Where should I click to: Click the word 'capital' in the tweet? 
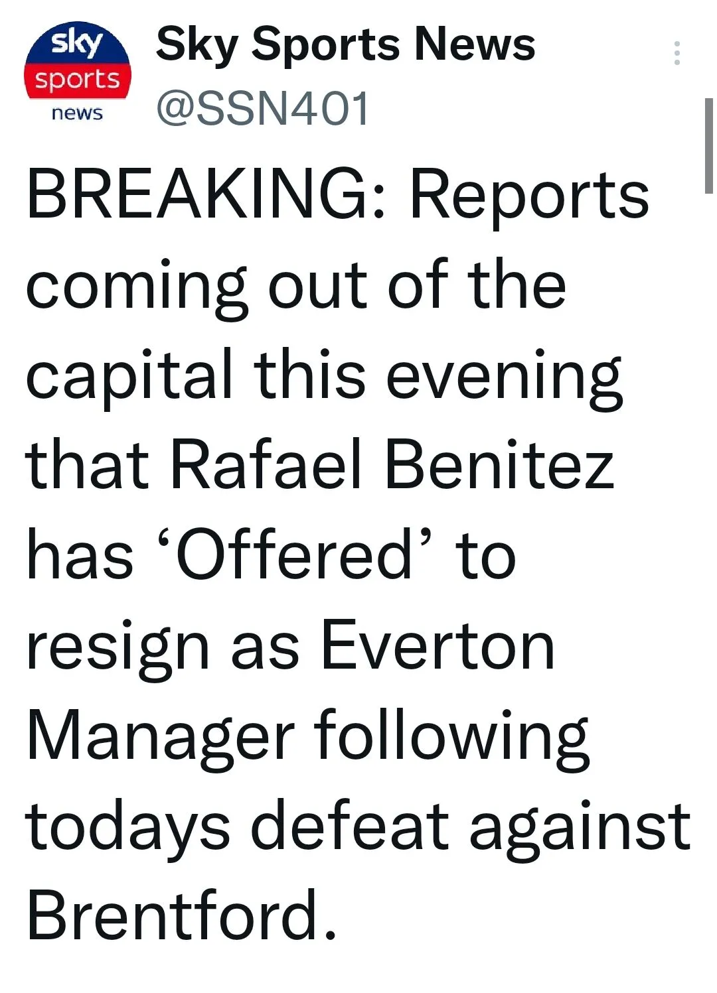(129, 375)
